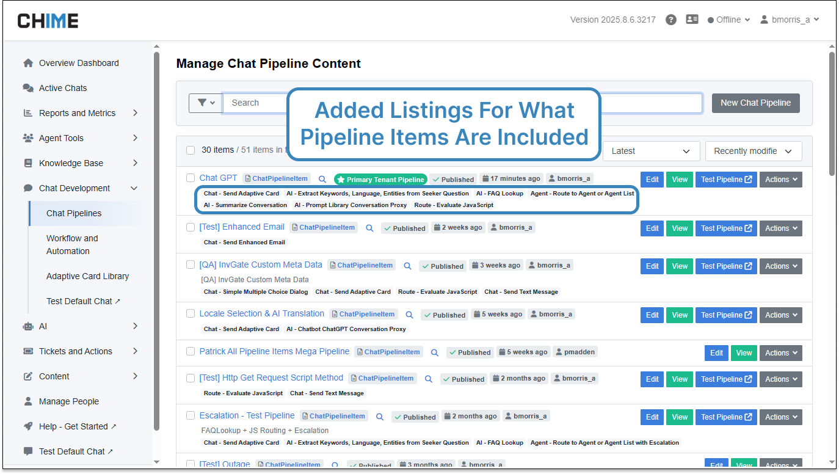The height and width of the screenshot is (474, 839).
Task: Click the Active Chats speech bubbles icon
Action: (x=28, y=88)
